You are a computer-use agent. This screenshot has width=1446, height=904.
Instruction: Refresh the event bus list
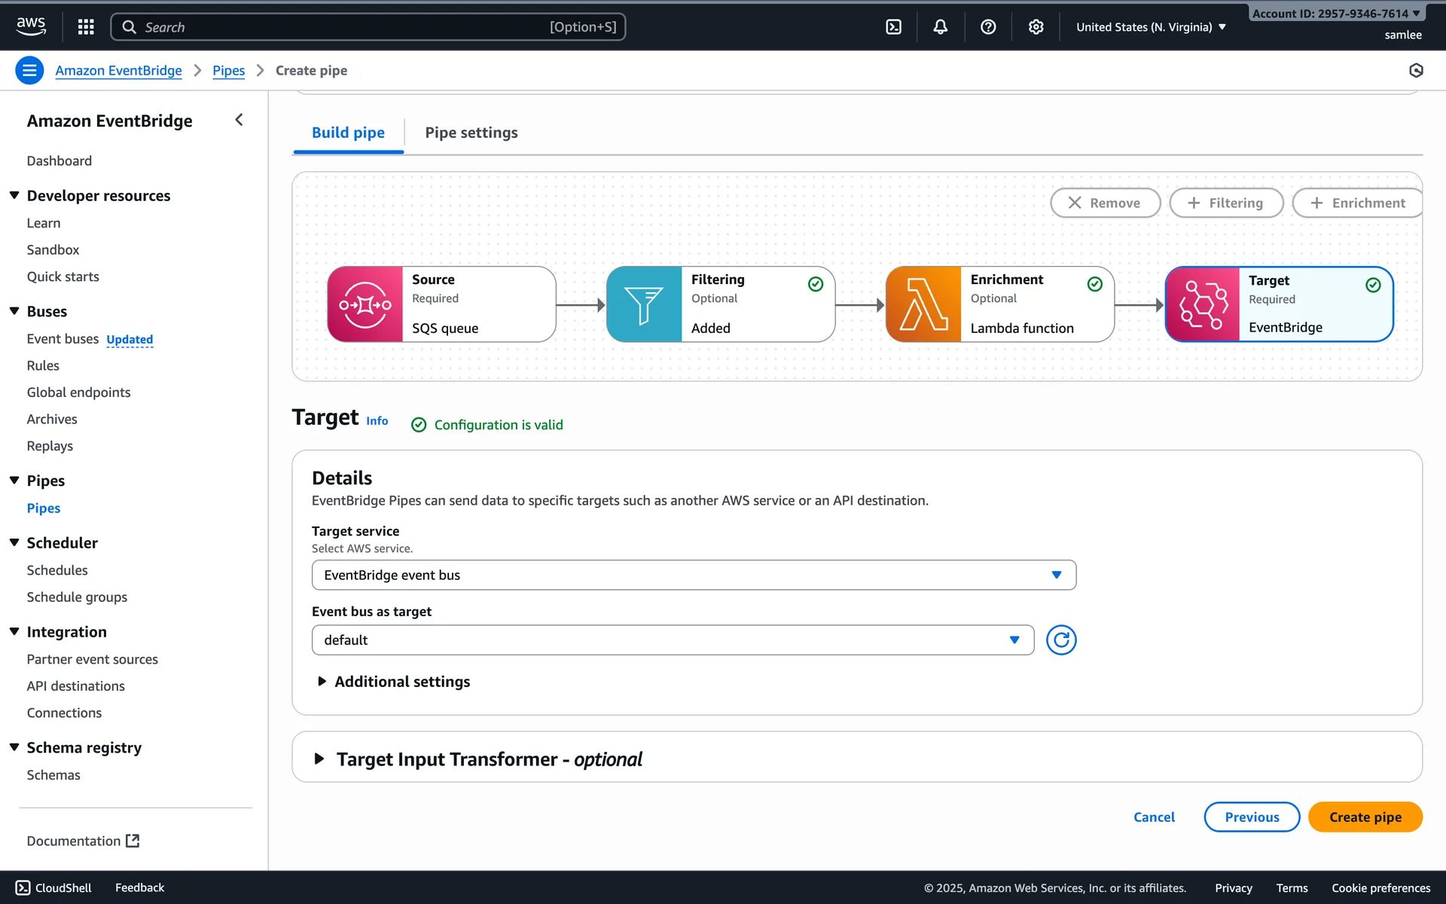(x=1060, y=640)
